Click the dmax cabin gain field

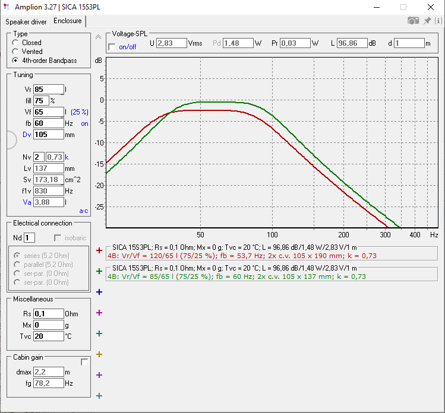(49, 372)
